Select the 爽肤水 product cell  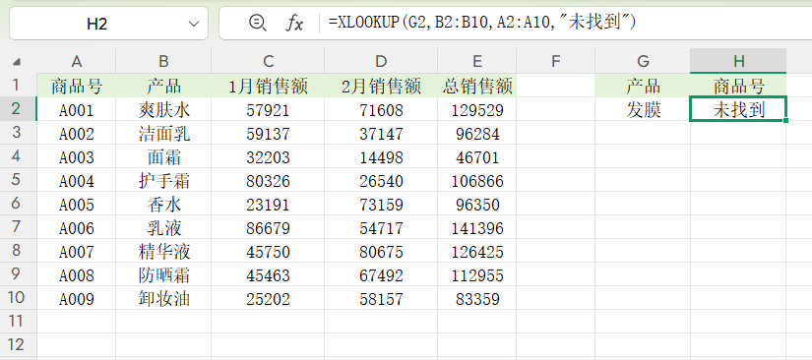pyautogui.click(x=163, y=109)
